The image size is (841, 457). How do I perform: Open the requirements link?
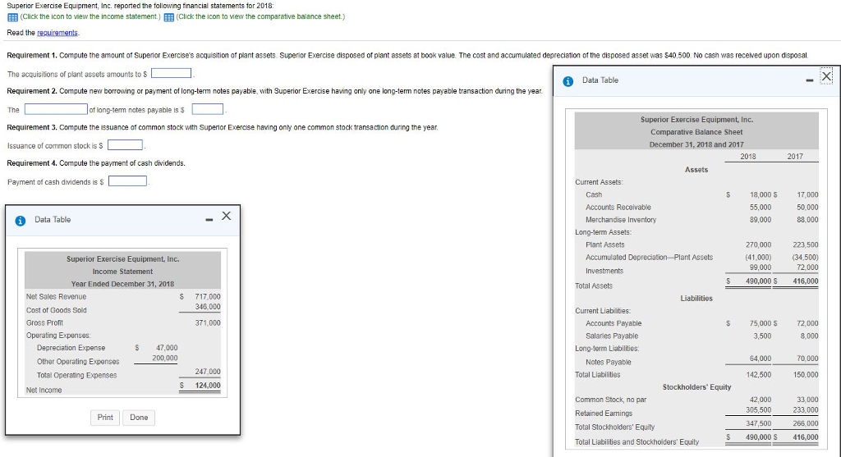(57, 33)
